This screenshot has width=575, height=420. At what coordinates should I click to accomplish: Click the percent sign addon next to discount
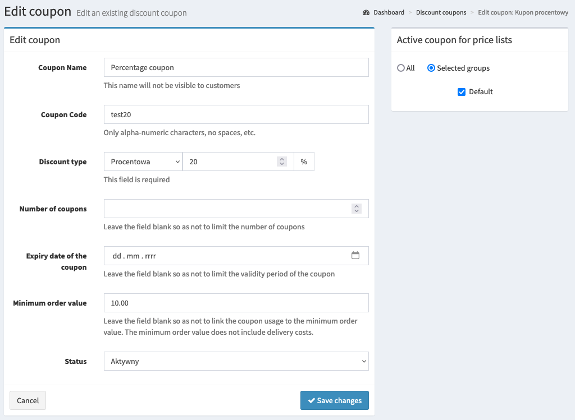click(304, 161)
